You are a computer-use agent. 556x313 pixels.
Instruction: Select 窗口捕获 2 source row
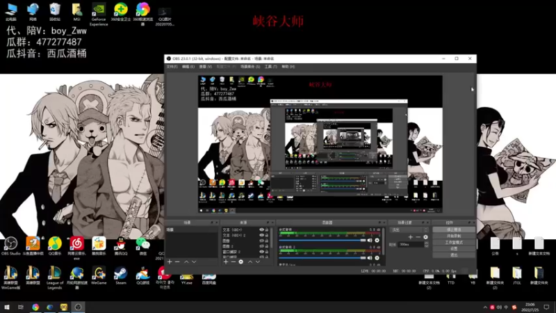click(245, 252)
